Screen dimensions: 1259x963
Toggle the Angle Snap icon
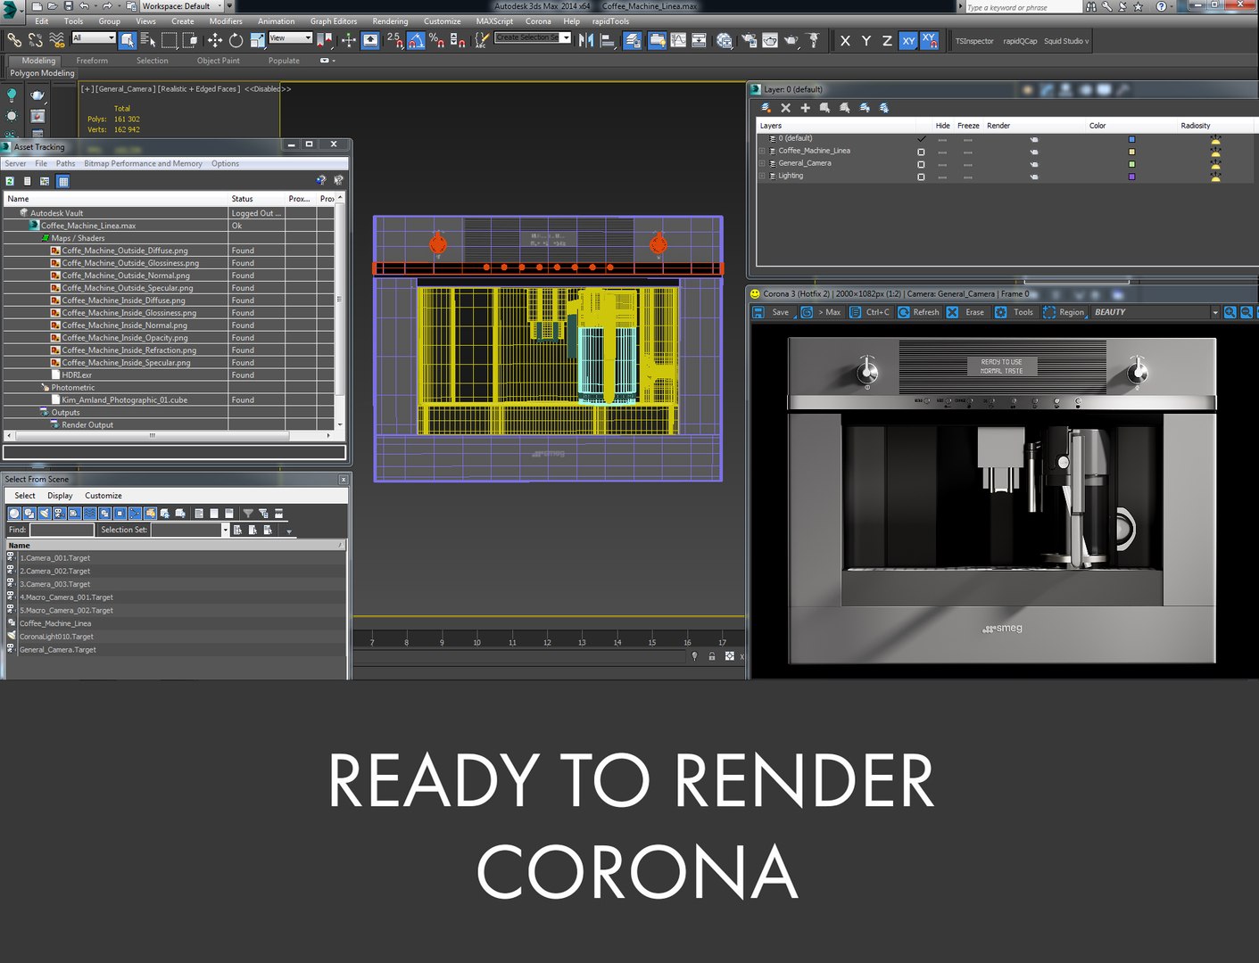pyautogui.click(x=416, y=40)
